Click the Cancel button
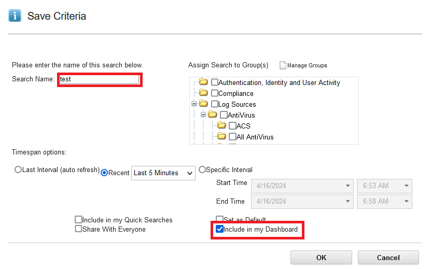This screenshot has height=269, width=431. [x=388, y=258]
